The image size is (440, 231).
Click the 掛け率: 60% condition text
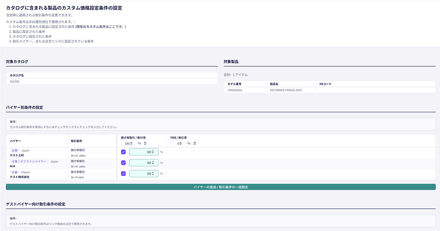click(77, 177)
